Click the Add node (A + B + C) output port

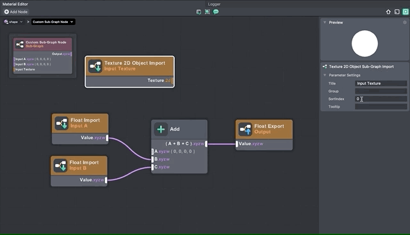(x=206, y=144)
